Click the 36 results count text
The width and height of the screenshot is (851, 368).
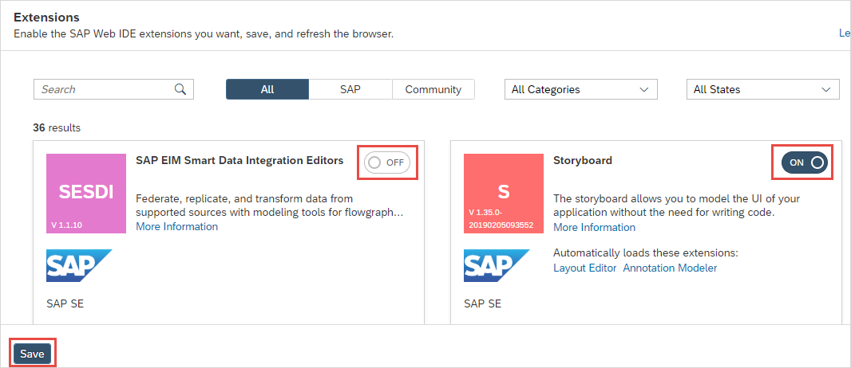point(57,128)
